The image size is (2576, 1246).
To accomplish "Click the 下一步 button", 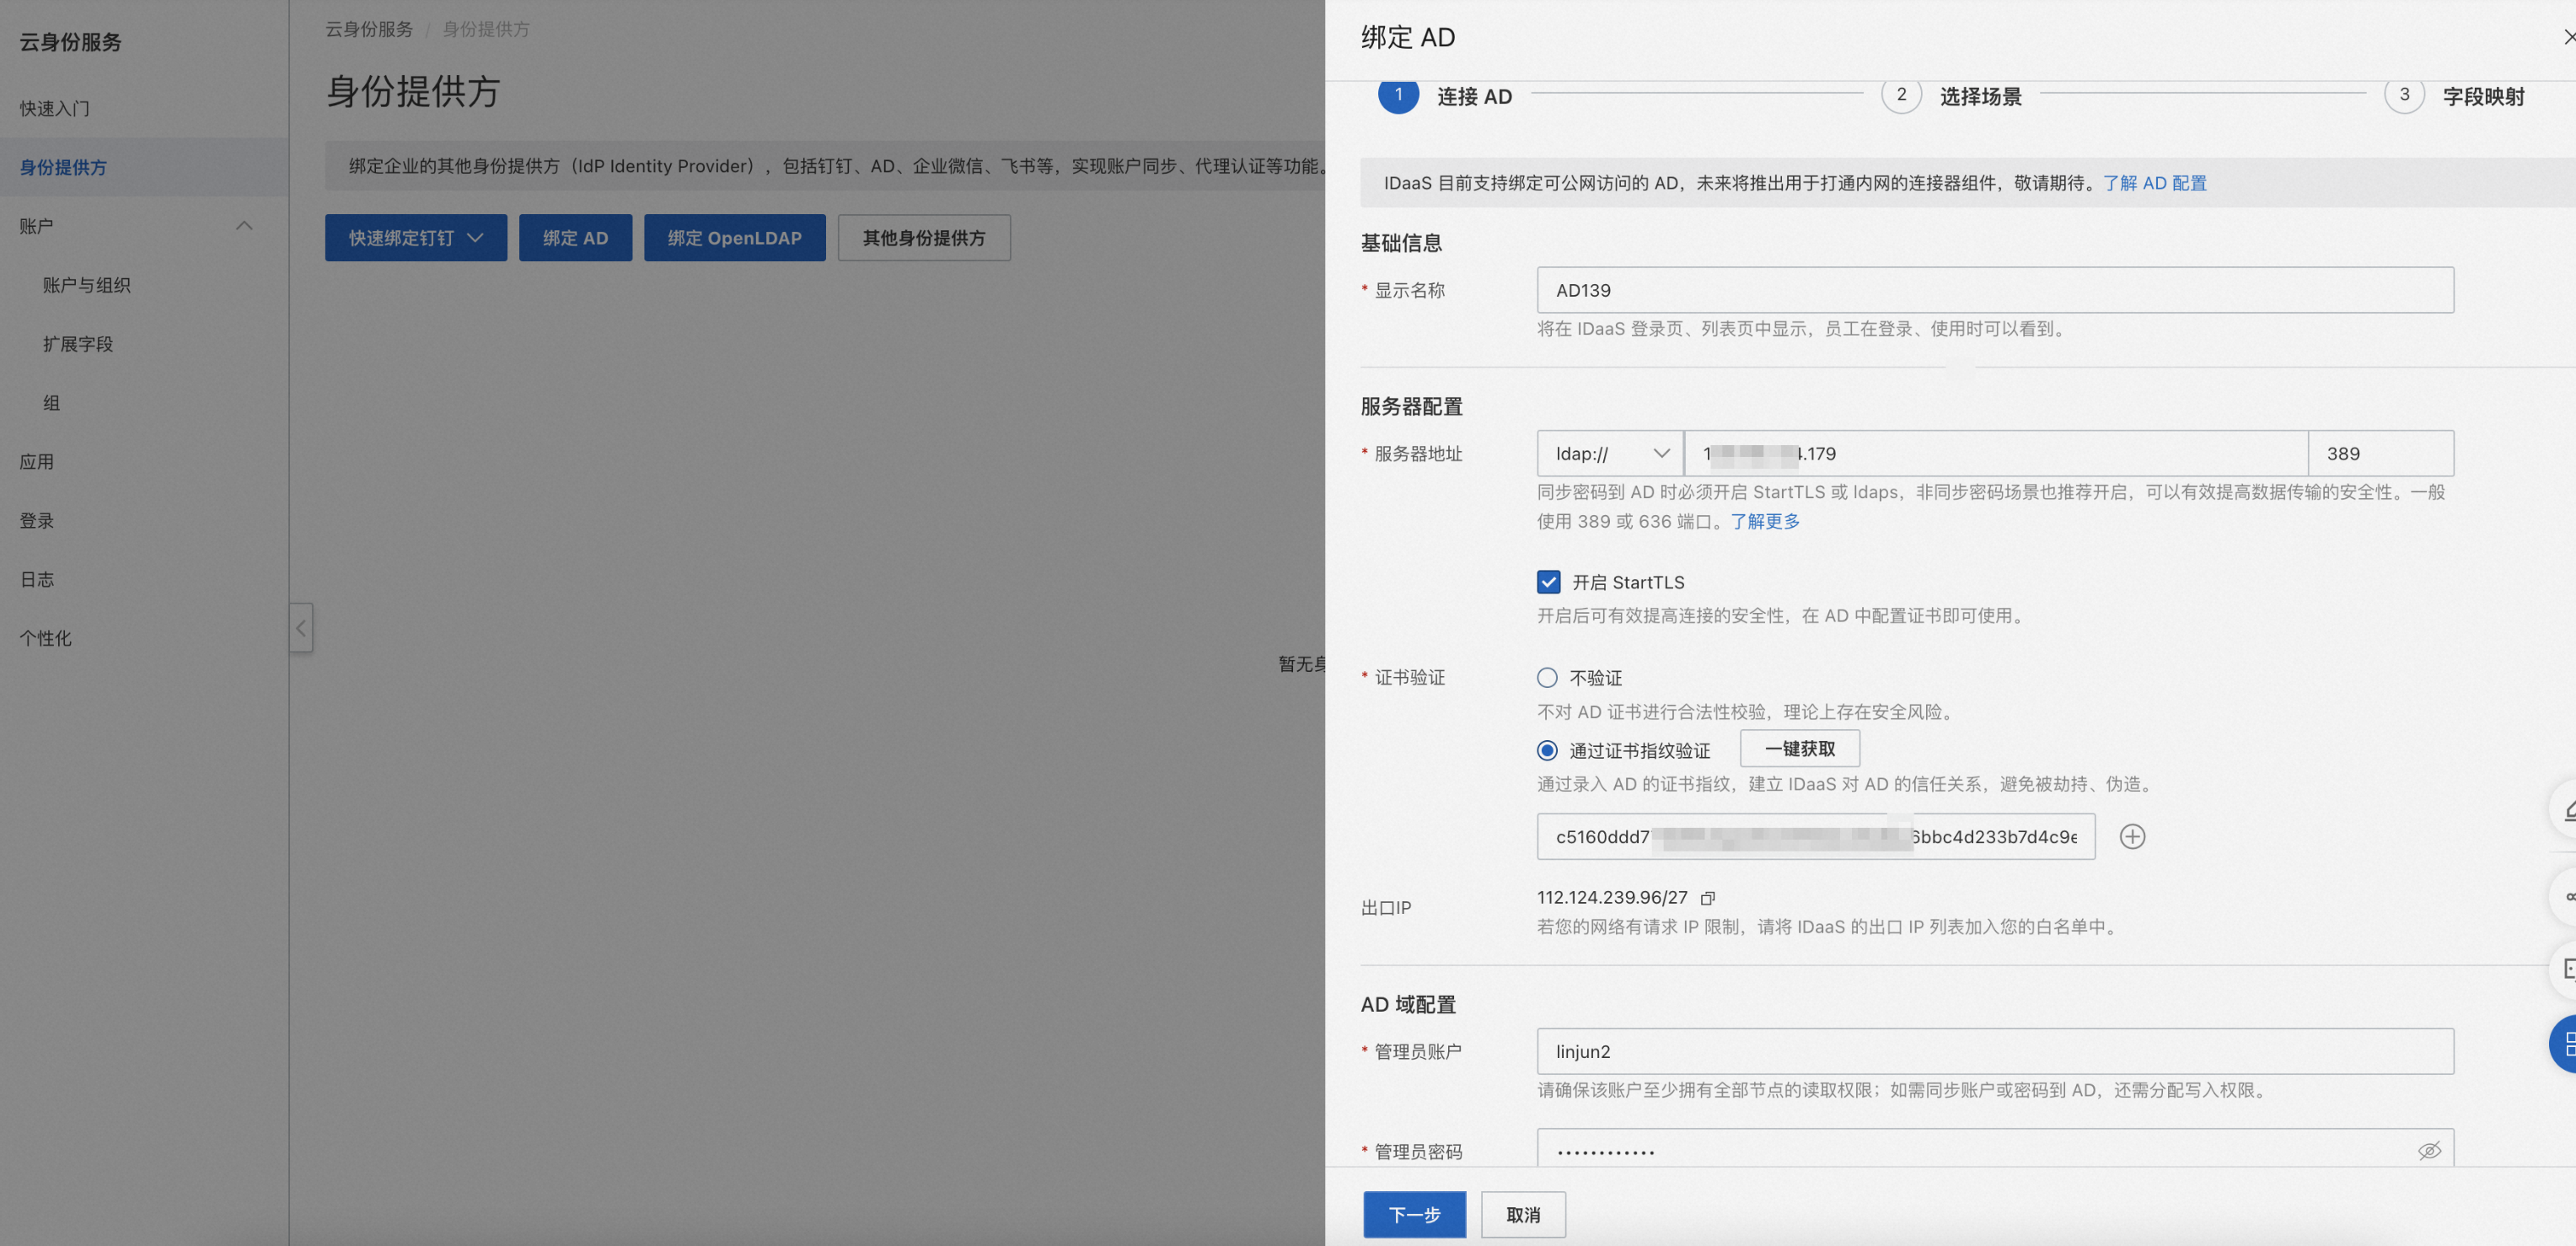I will pos(1414,1214).
